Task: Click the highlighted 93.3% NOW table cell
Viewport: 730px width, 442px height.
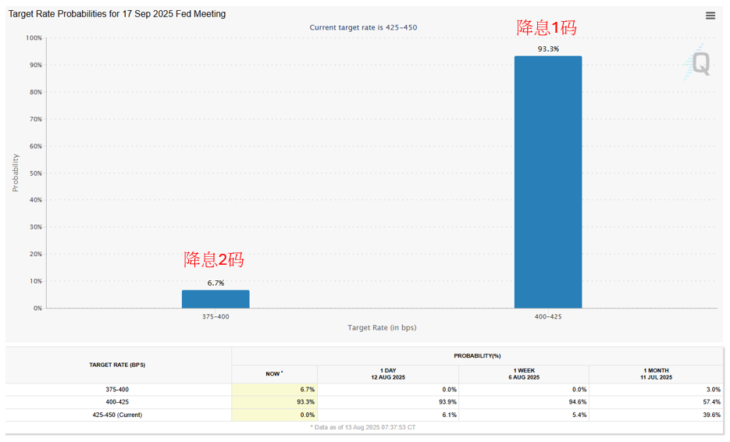Action: point(274,401)
